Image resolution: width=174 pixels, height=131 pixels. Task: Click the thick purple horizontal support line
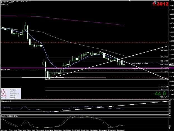85,68
